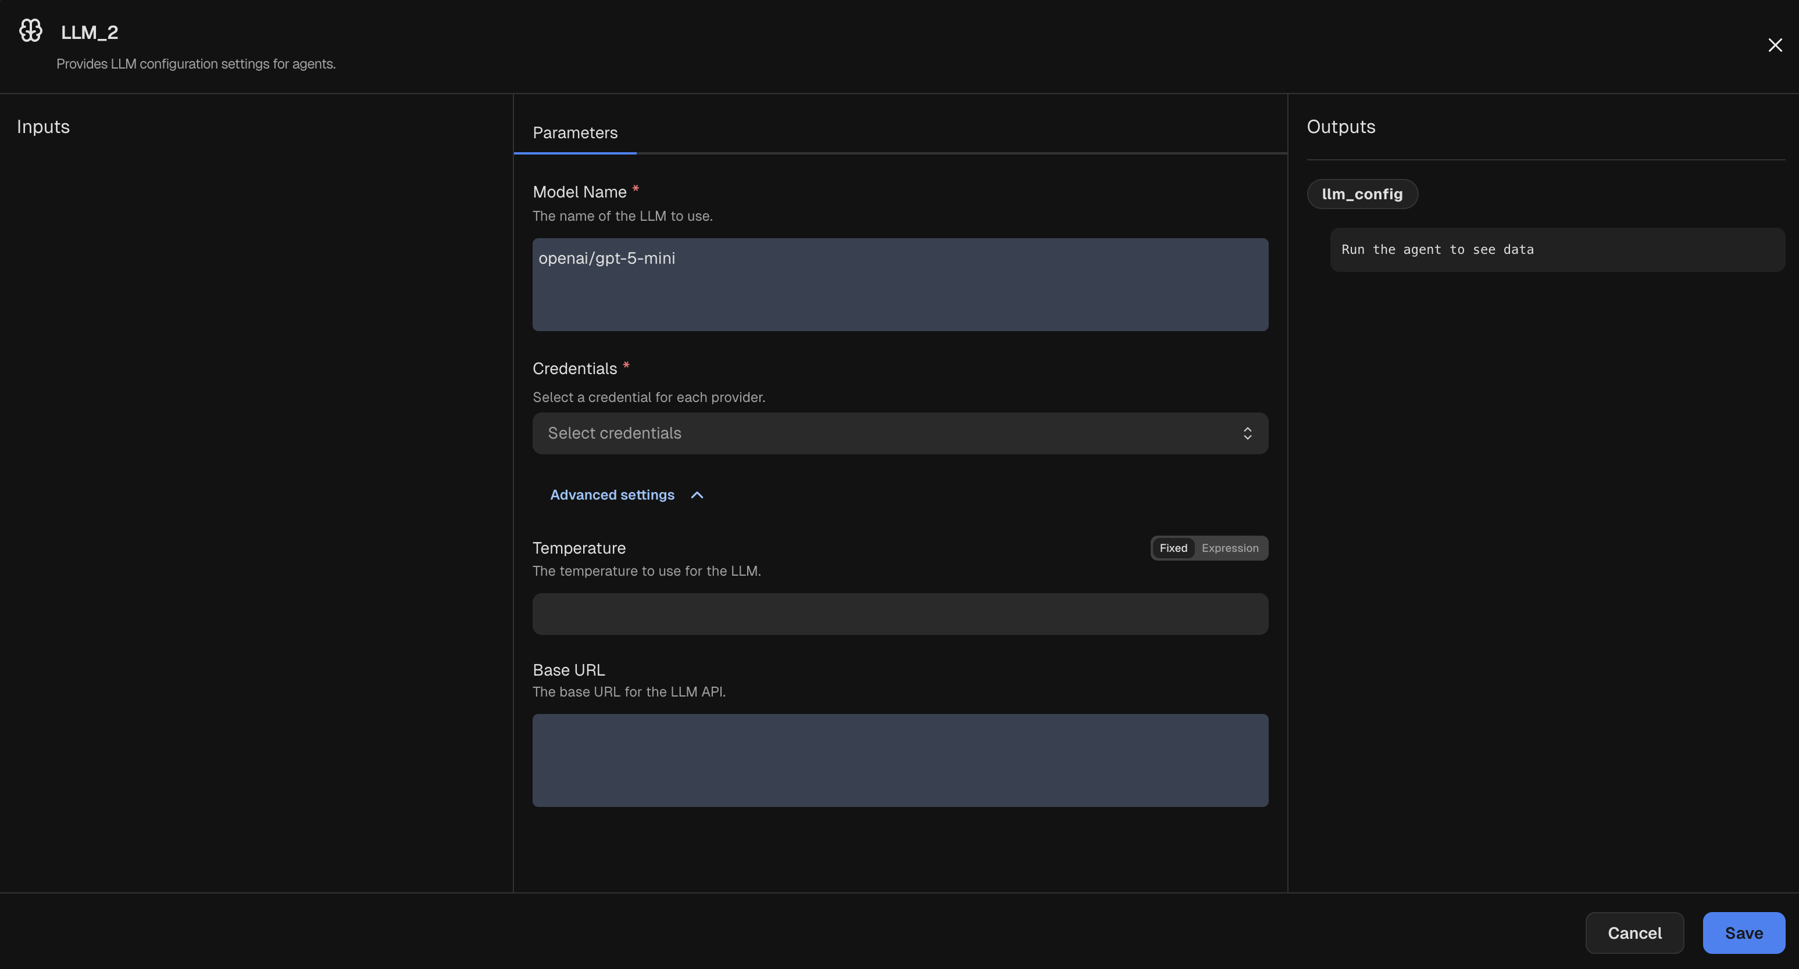The width and height of the screenshot is (1799, 969).
Task: Switch to the Parameters tab
Action: tap(574, 132)
